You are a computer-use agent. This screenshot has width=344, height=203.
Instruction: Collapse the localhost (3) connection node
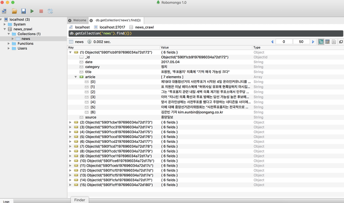(1, 19)
